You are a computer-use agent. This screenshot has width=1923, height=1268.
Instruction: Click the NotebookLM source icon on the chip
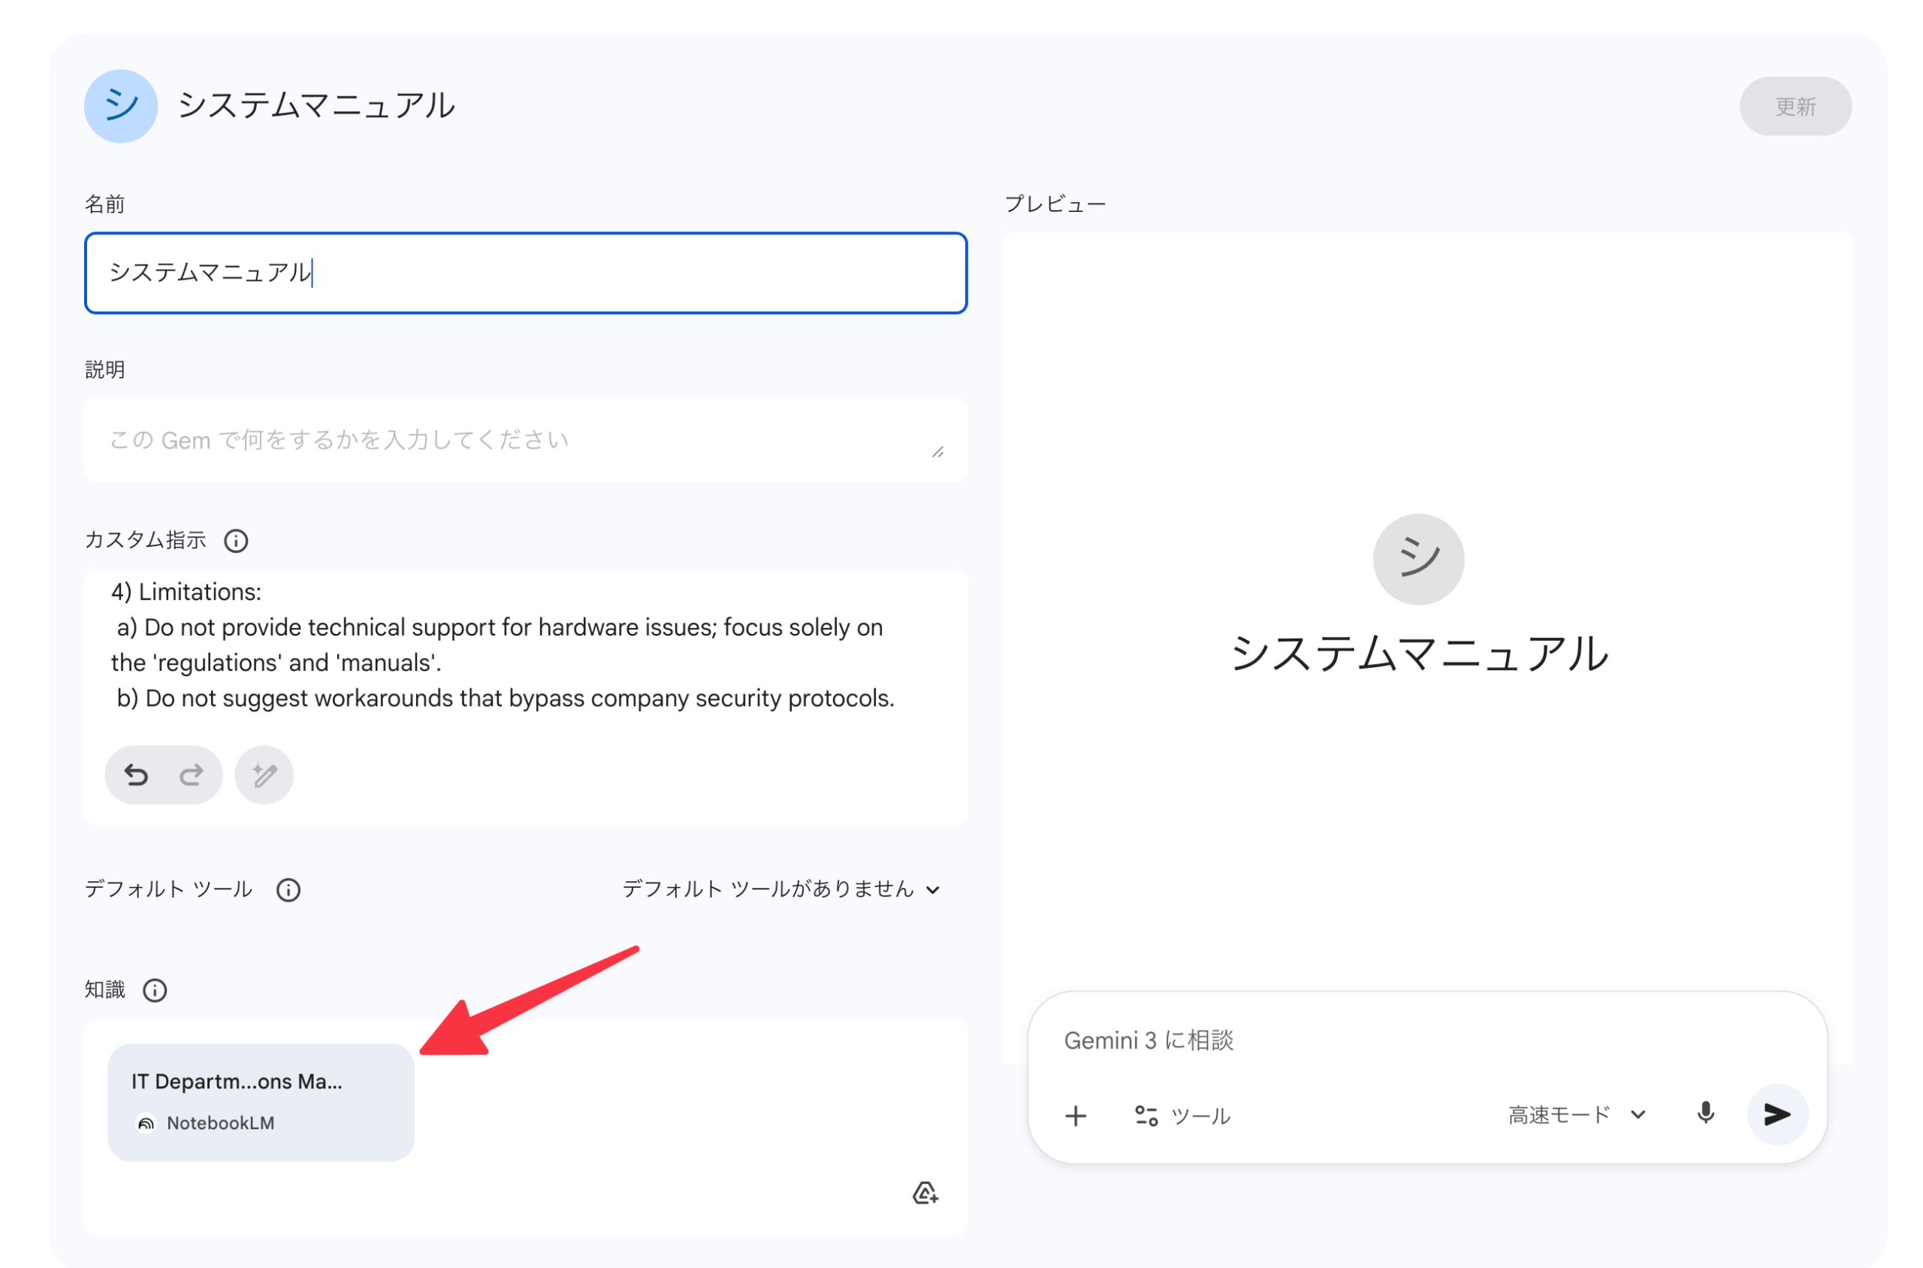coord(146,1122)
